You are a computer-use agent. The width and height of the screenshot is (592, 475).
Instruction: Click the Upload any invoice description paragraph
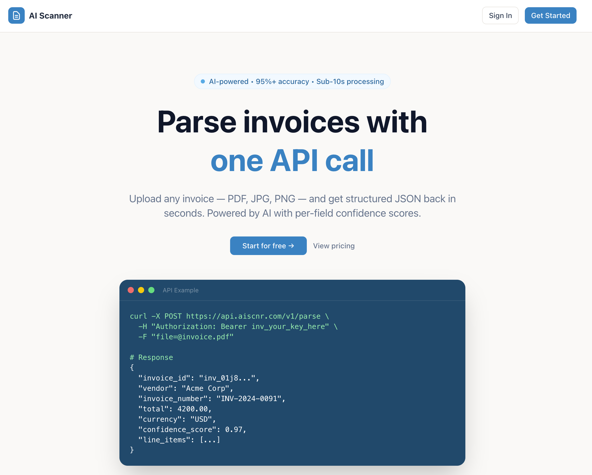292,206
